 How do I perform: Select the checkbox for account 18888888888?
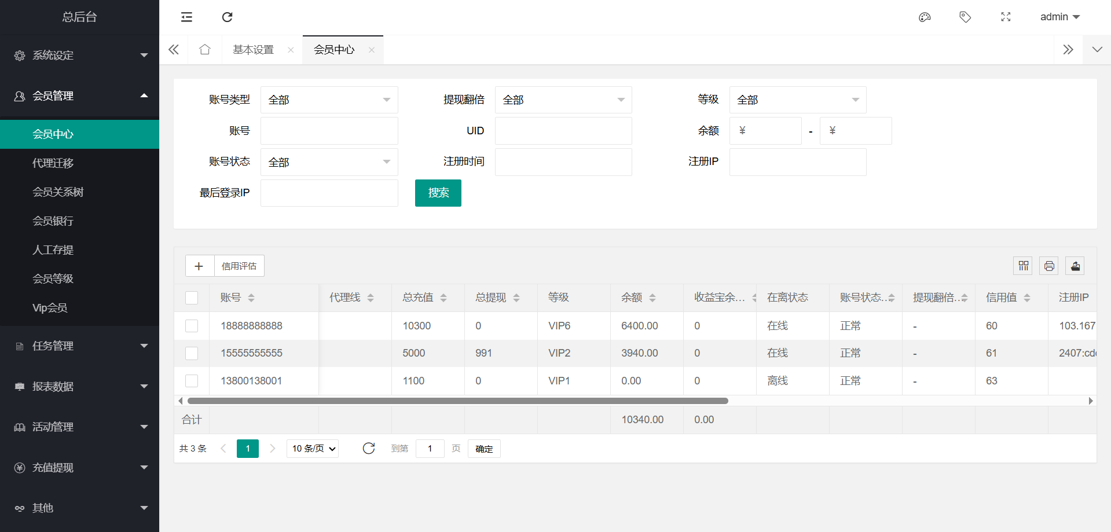click(x=192, y=326)
